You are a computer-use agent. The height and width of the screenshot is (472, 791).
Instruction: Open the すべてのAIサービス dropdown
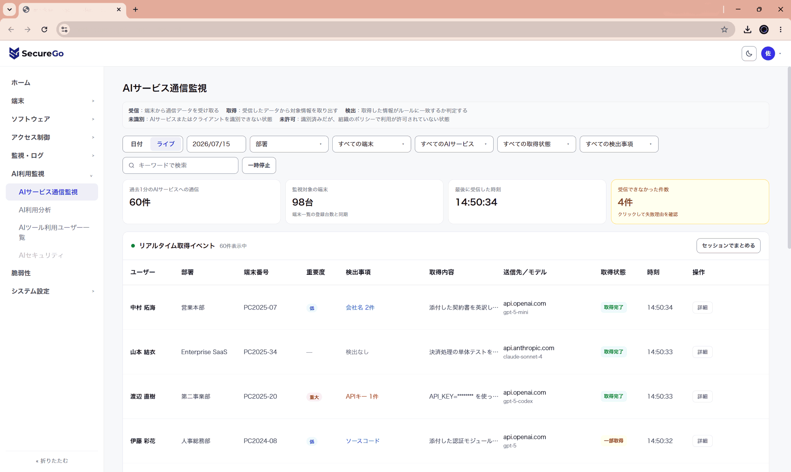point(454,144)
